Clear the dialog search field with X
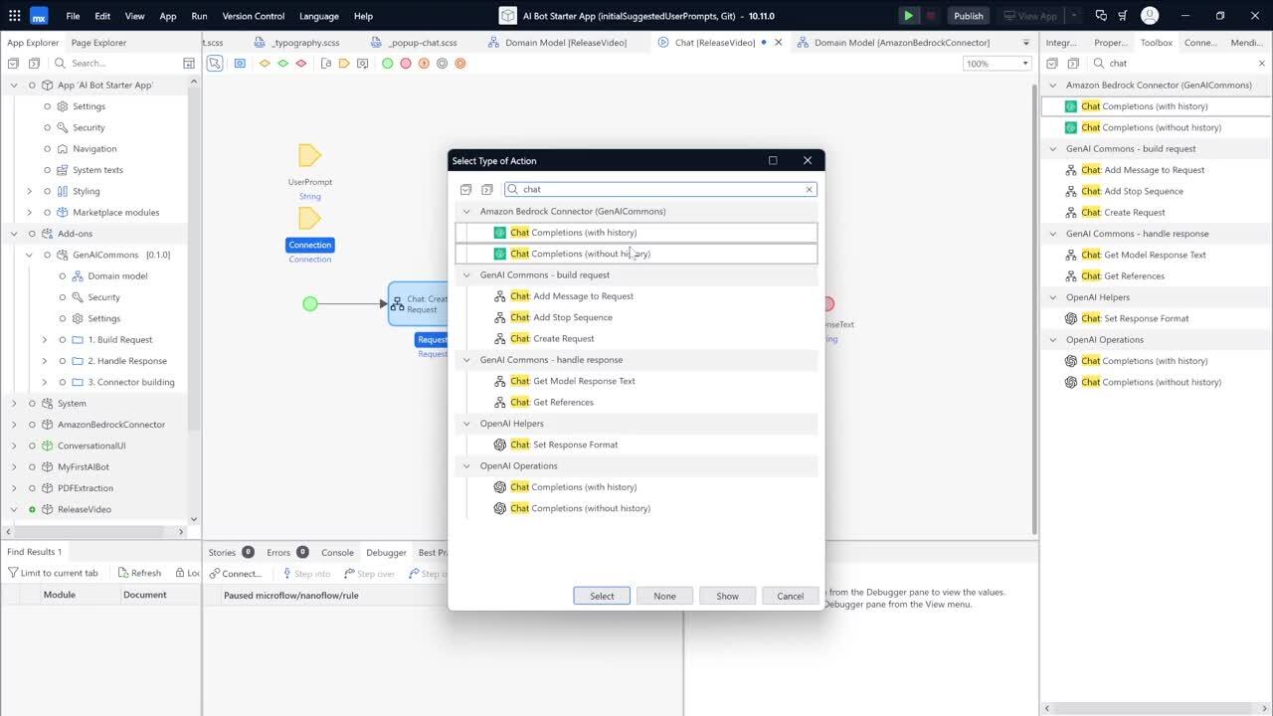Screen dimensions: 1273x716 click(x=809, y=189)
